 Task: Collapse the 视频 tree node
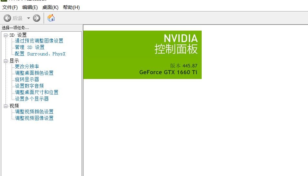[6, 106]
